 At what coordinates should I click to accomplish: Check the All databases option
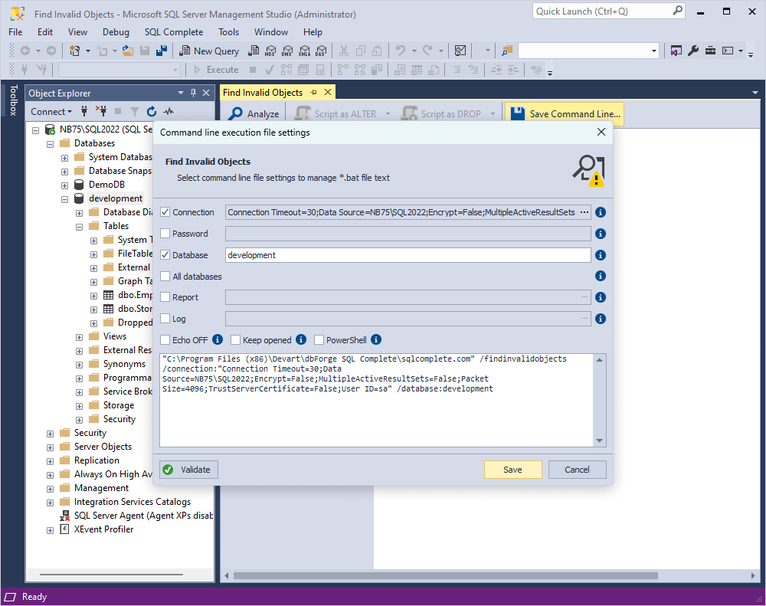(165, 276)
